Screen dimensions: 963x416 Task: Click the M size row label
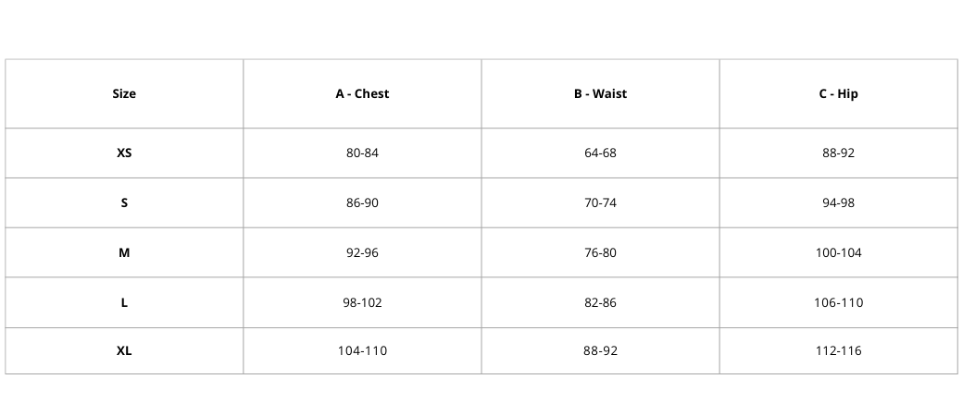click(124, 252)
